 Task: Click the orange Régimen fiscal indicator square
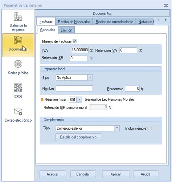click(42, 100)
